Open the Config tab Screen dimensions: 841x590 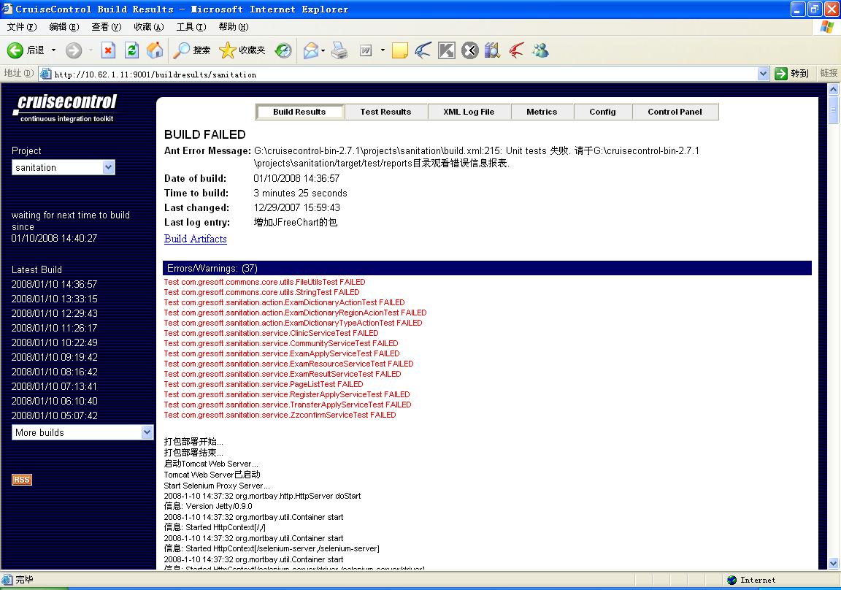click(602, 112)
